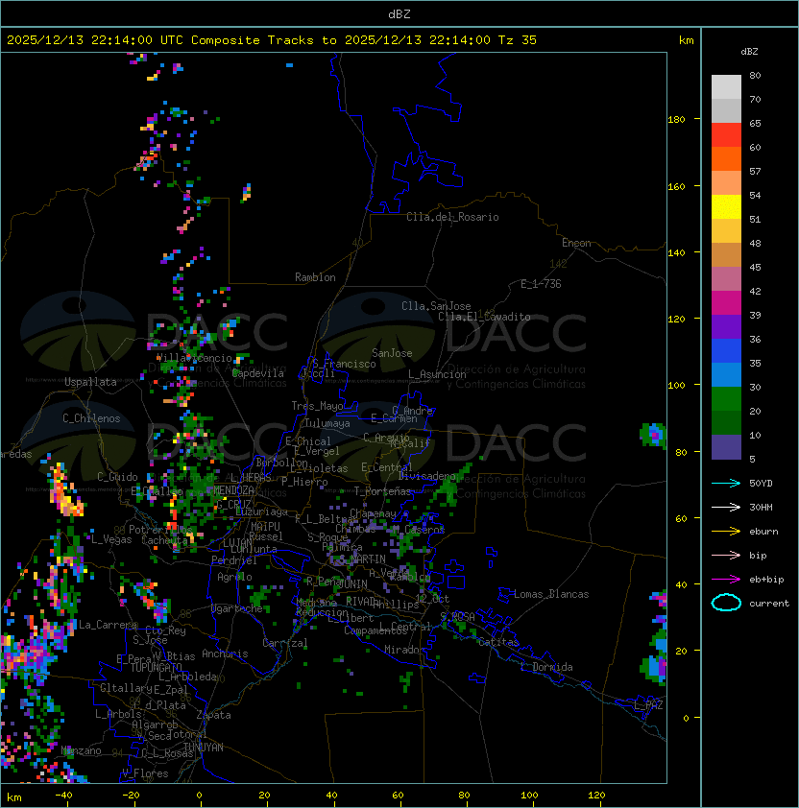Click the TUPUNGATO label
This screenshot has width=799, height=808.
pos(156,668)
